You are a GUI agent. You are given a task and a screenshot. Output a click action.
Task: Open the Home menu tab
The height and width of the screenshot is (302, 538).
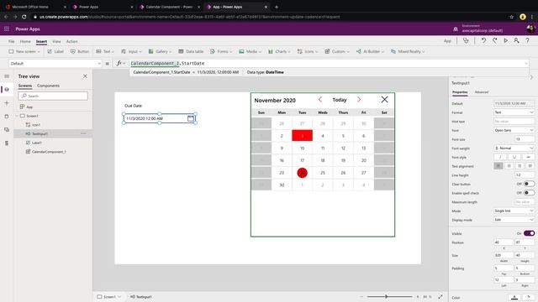pyautogui.click(x=25, y=41)
